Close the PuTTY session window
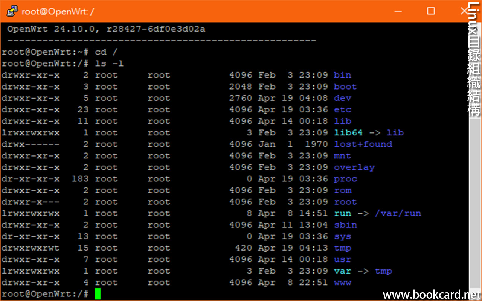482x301 pixels. coord(464,11)
